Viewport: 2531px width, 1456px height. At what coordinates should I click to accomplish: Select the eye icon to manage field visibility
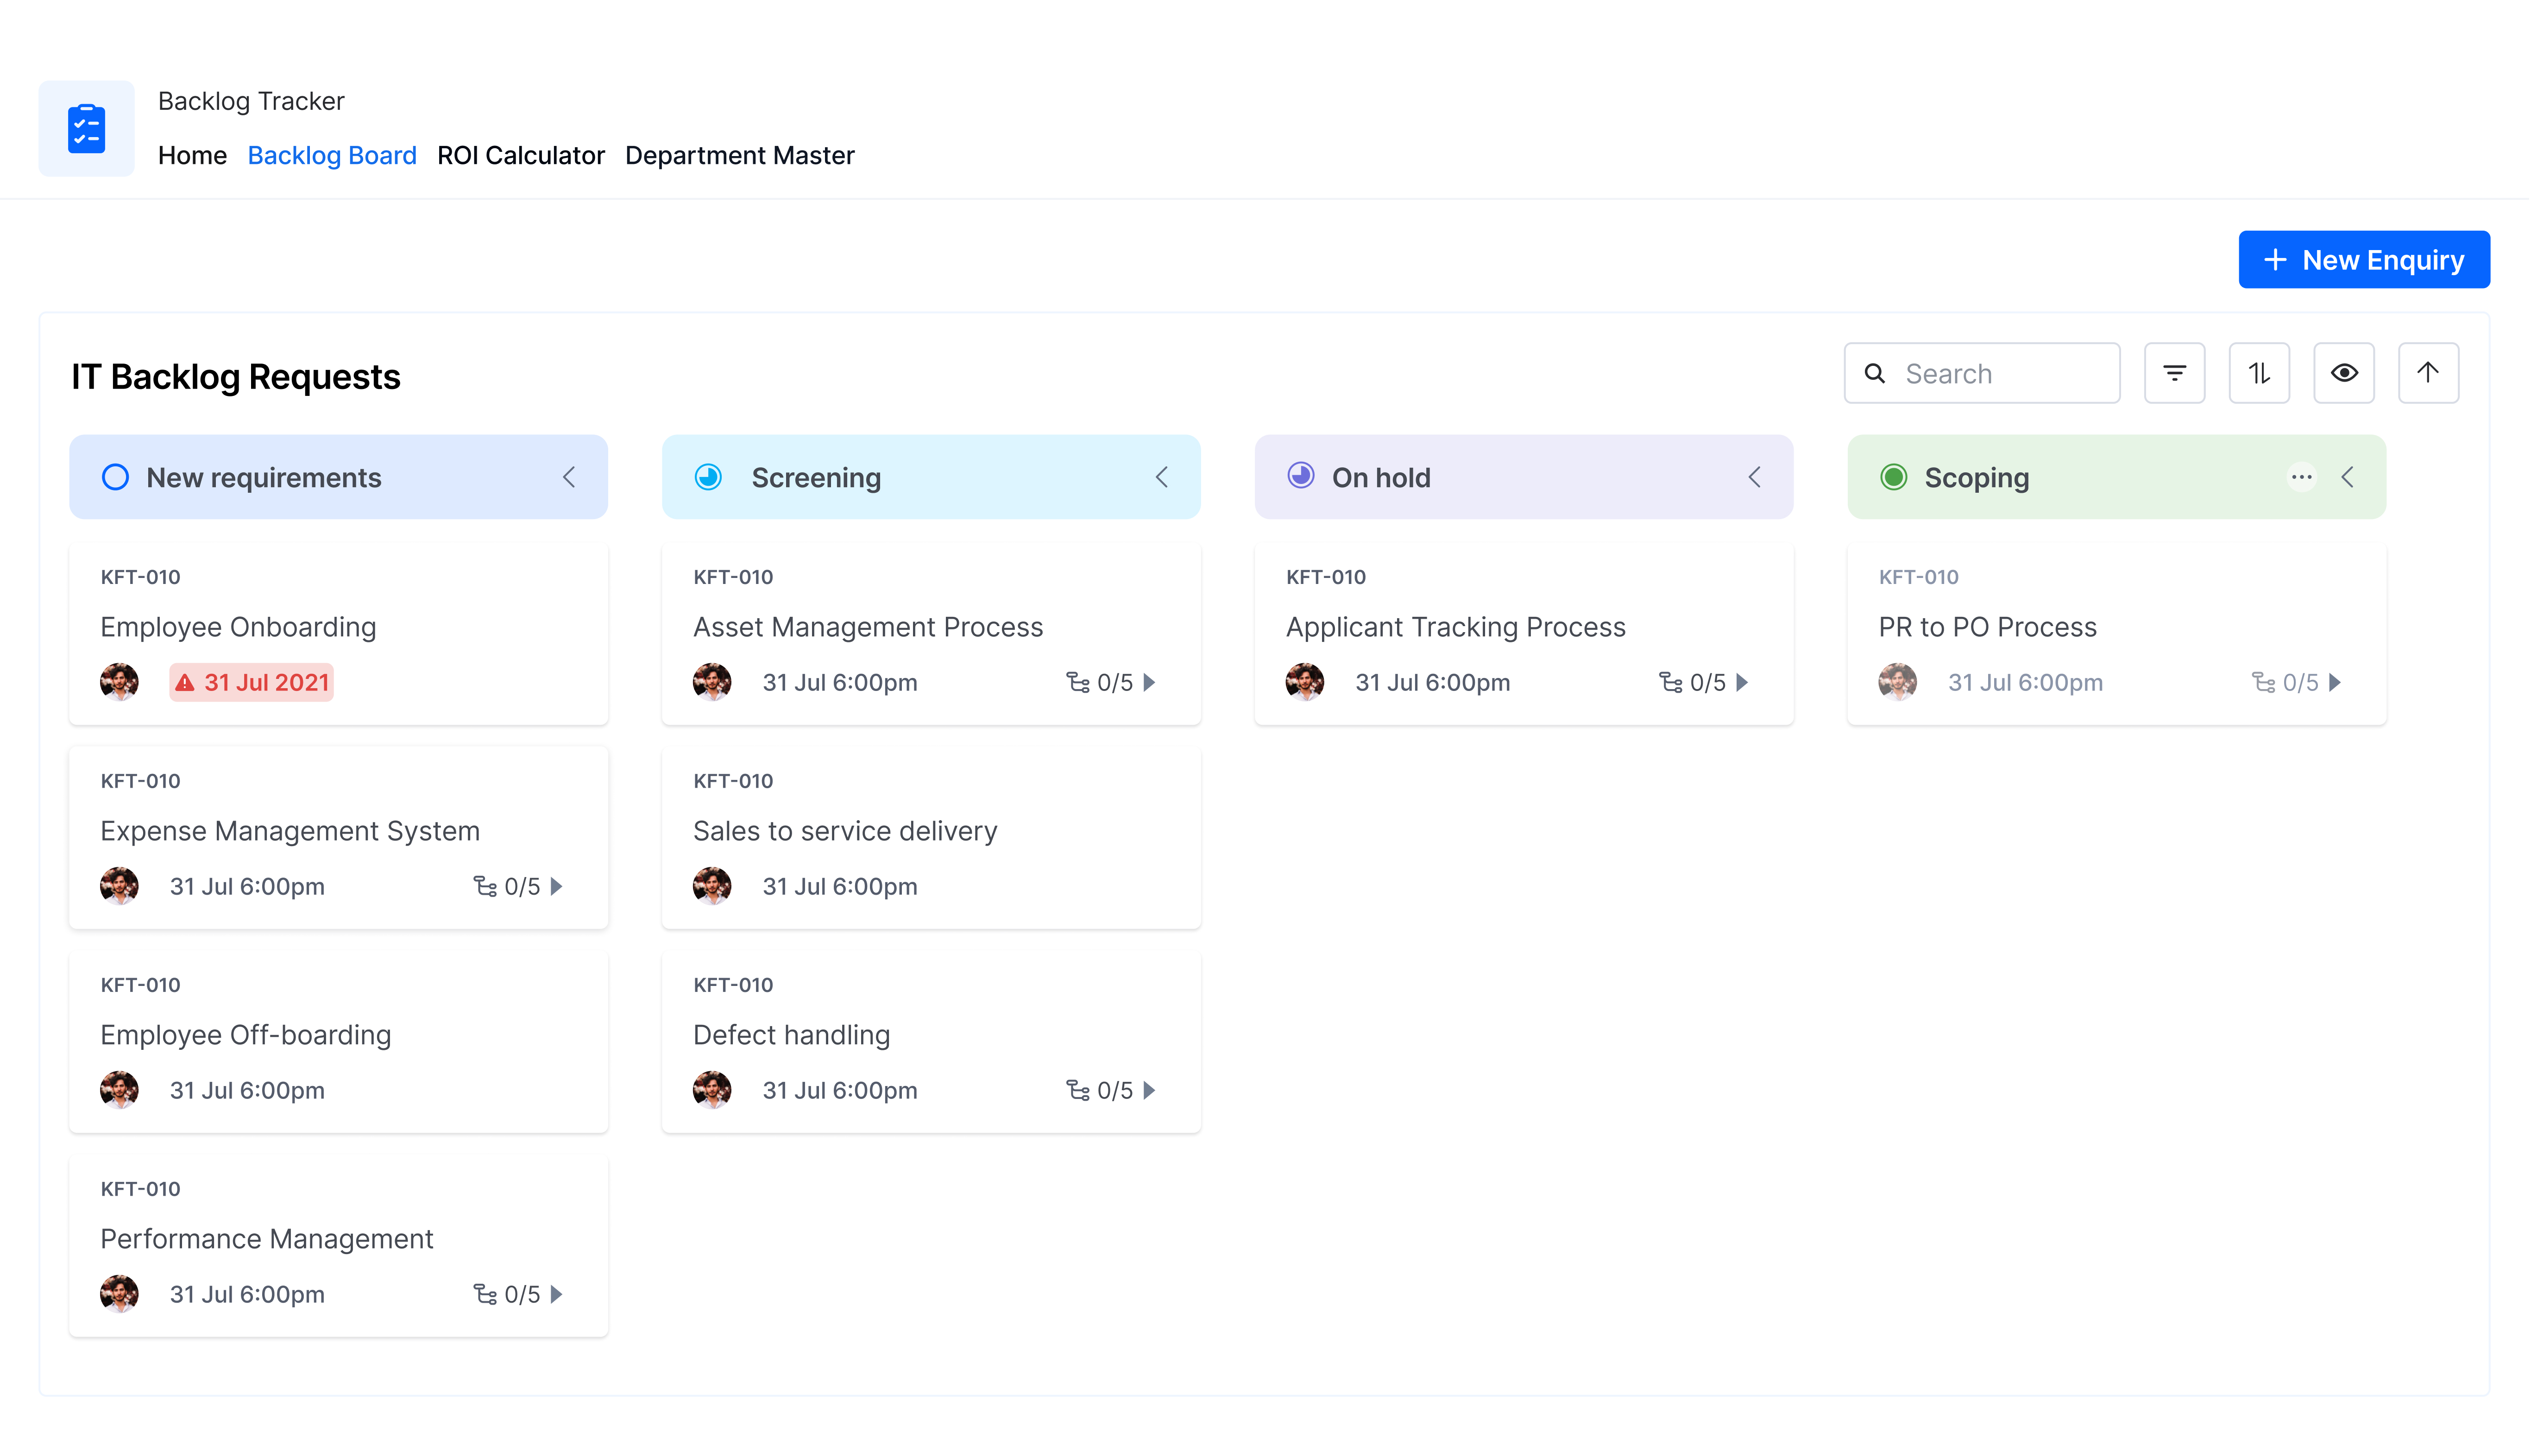[x=2344, y=372]
